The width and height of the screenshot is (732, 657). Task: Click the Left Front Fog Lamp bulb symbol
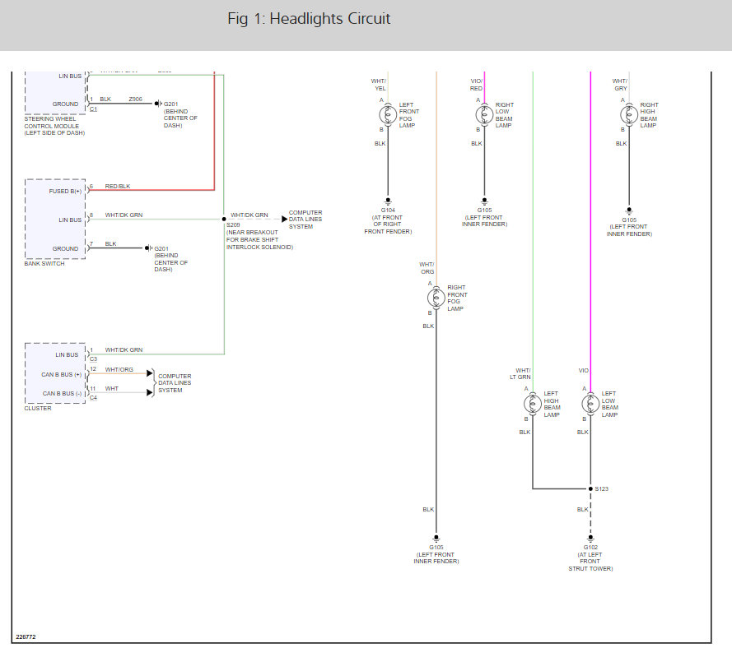(388, 114)
